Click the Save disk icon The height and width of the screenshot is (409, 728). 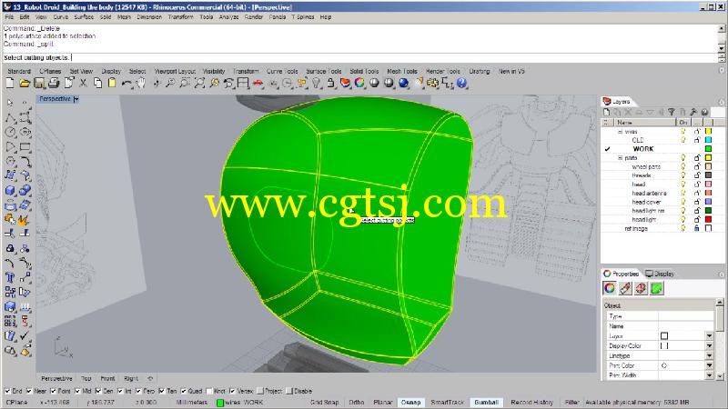point(39,83)
